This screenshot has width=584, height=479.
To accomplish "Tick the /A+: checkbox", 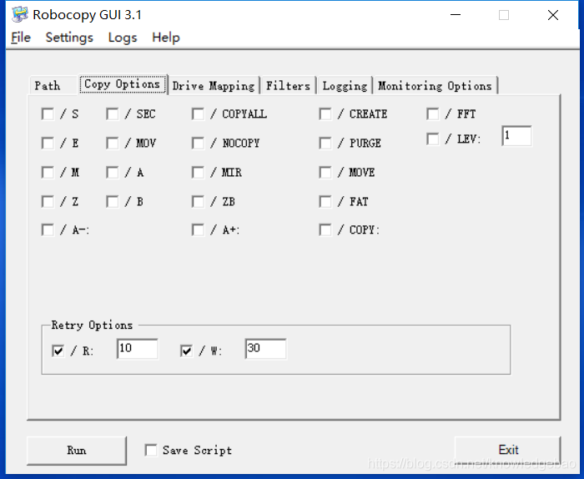I will 198,229.
